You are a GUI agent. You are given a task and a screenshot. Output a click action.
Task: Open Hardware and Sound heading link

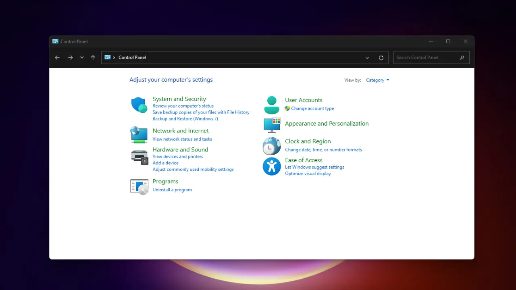180,150
